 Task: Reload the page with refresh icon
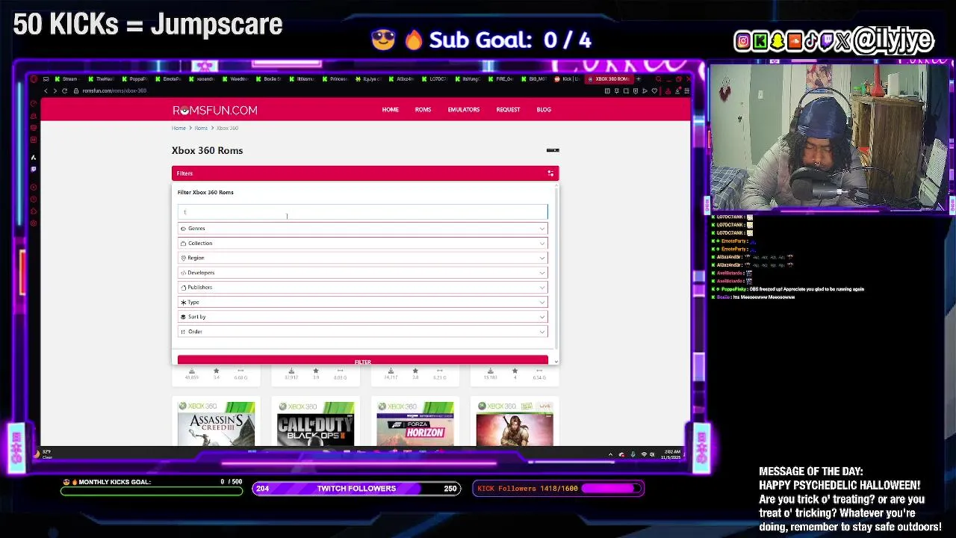pos(64,91)
